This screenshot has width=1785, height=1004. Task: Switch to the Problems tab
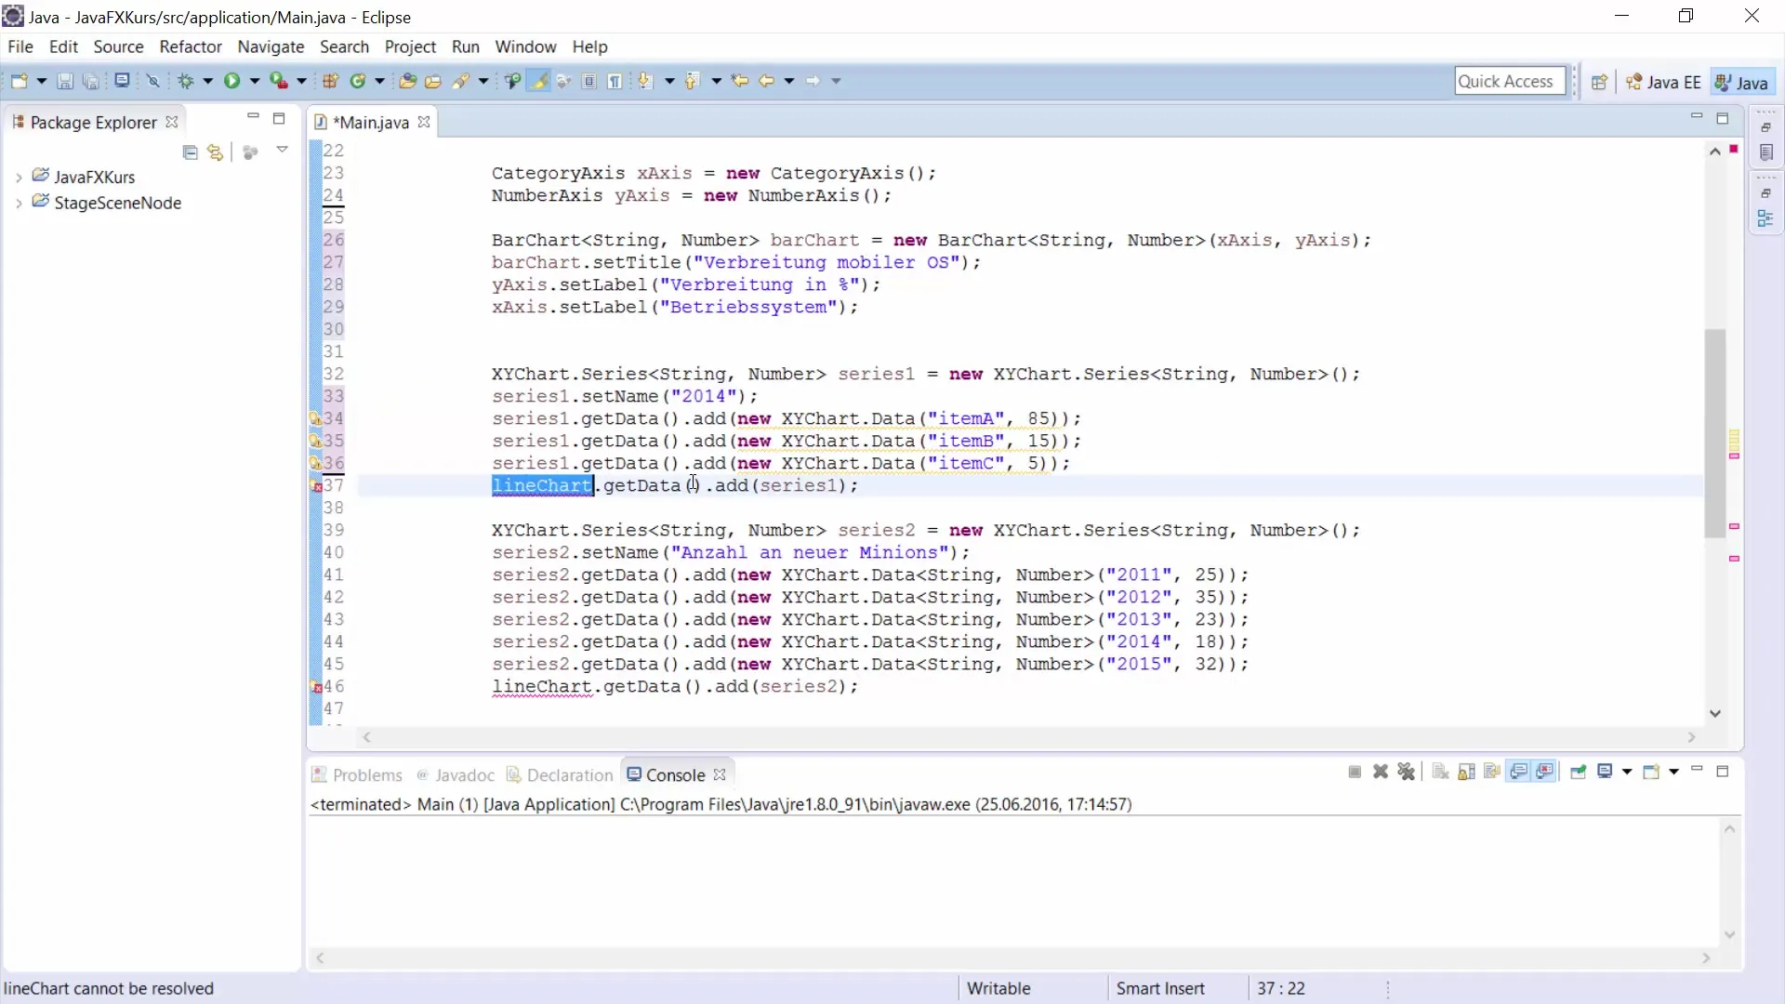click(357, 775)
